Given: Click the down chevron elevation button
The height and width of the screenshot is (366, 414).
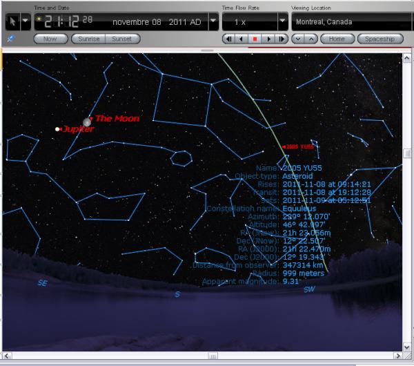Looking at the screenshot, I should click(x=298, y=39).
